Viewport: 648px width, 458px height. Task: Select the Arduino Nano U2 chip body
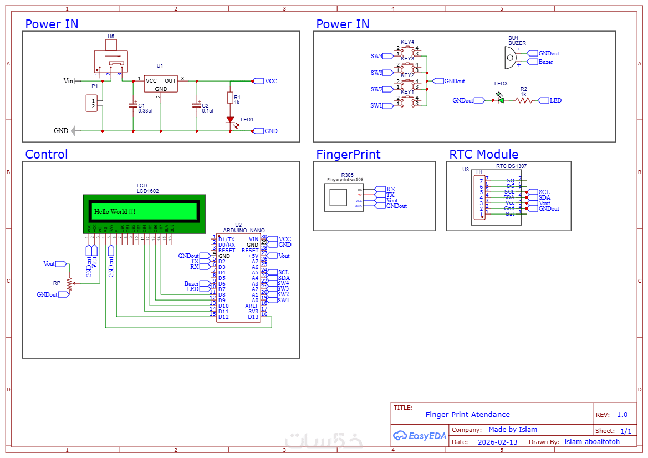coord(238,278)
